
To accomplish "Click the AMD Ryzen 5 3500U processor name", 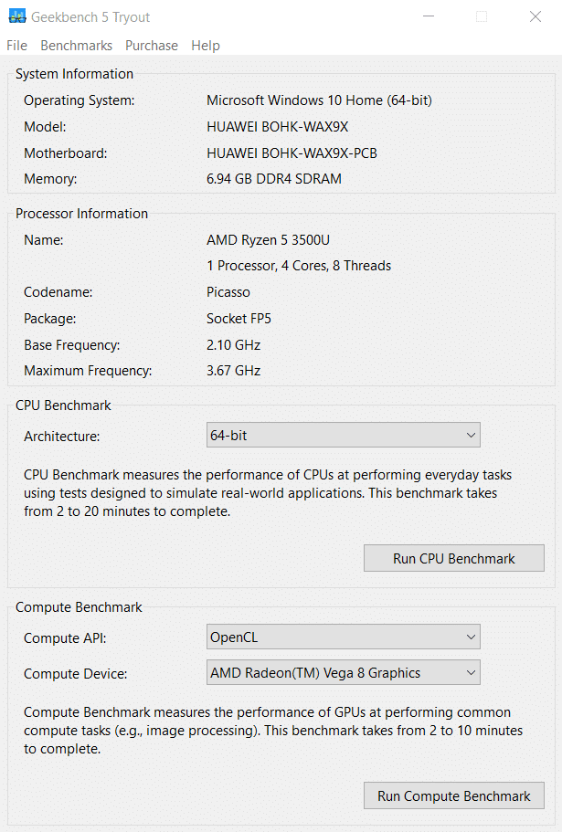I will 268,240.
